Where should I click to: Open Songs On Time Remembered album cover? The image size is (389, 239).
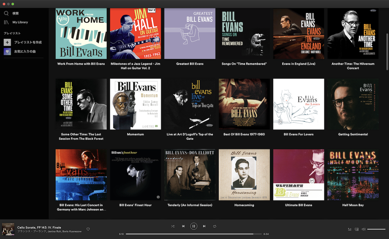pos(244,33)
